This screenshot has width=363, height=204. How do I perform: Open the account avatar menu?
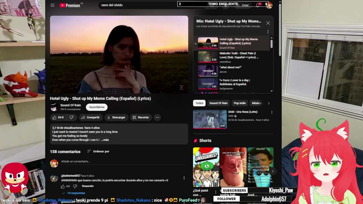(x=269, y=5)
